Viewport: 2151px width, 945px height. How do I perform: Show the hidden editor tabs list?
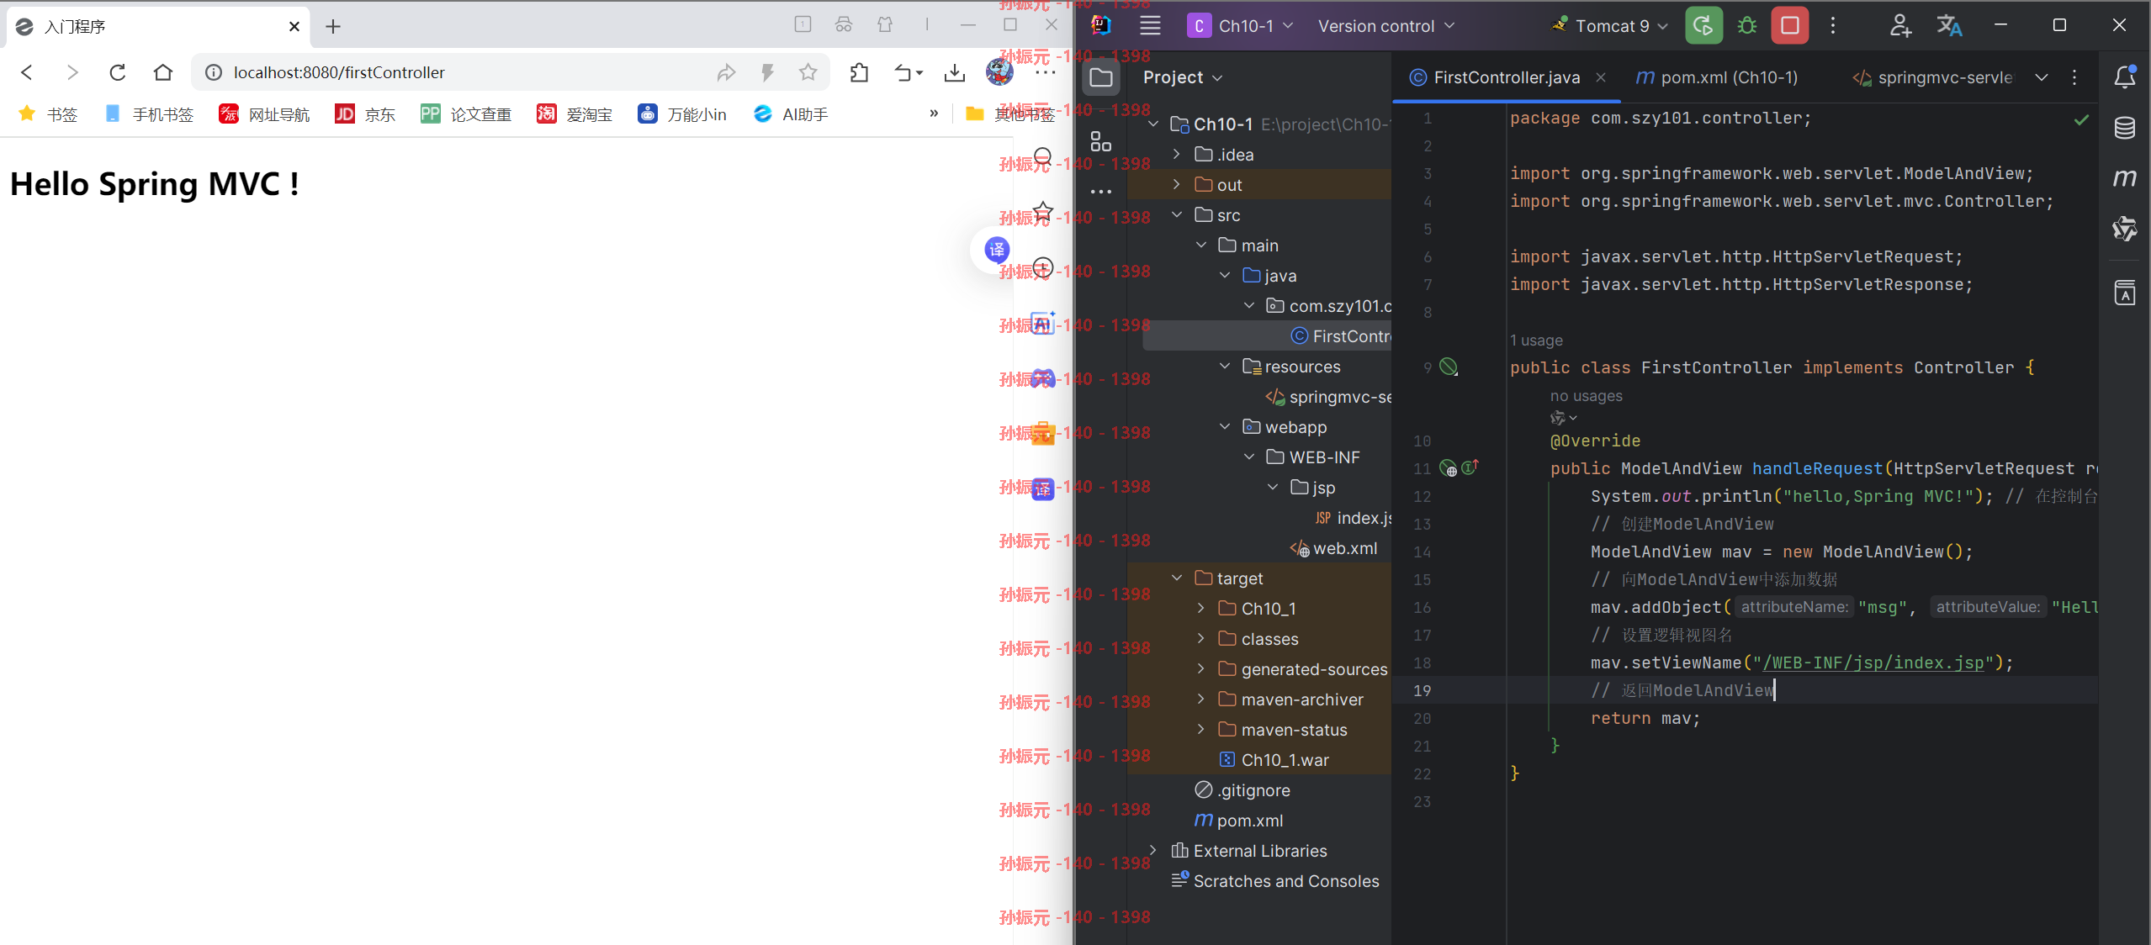tap(2042, 77)
